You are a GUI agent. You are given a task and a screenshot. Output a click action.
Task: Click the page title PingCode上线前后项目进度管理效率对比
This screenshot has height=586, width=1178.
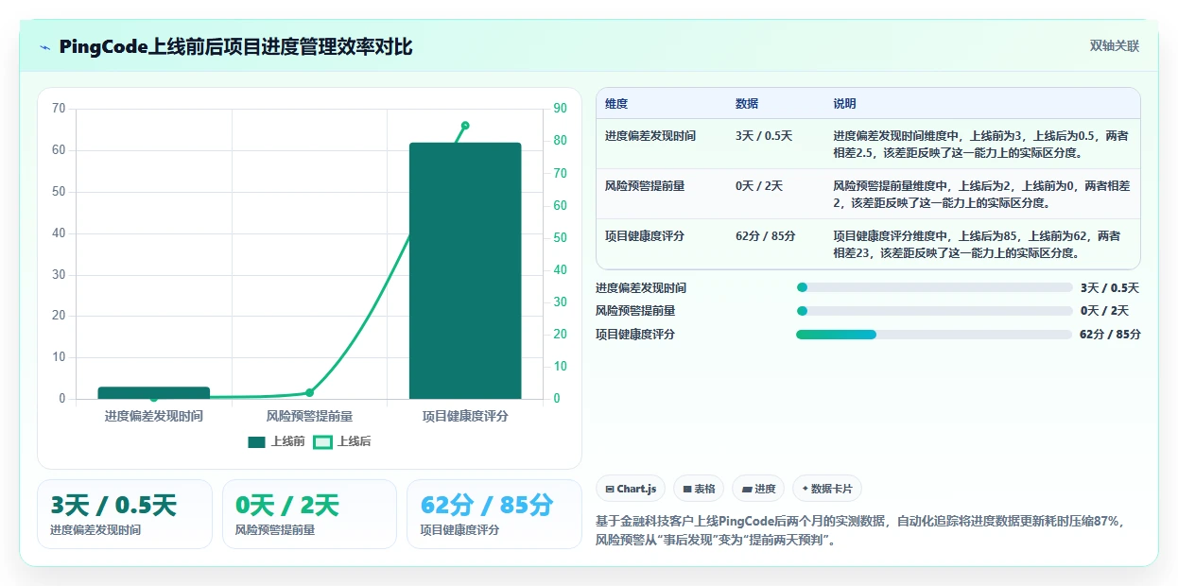pos(235,47)
